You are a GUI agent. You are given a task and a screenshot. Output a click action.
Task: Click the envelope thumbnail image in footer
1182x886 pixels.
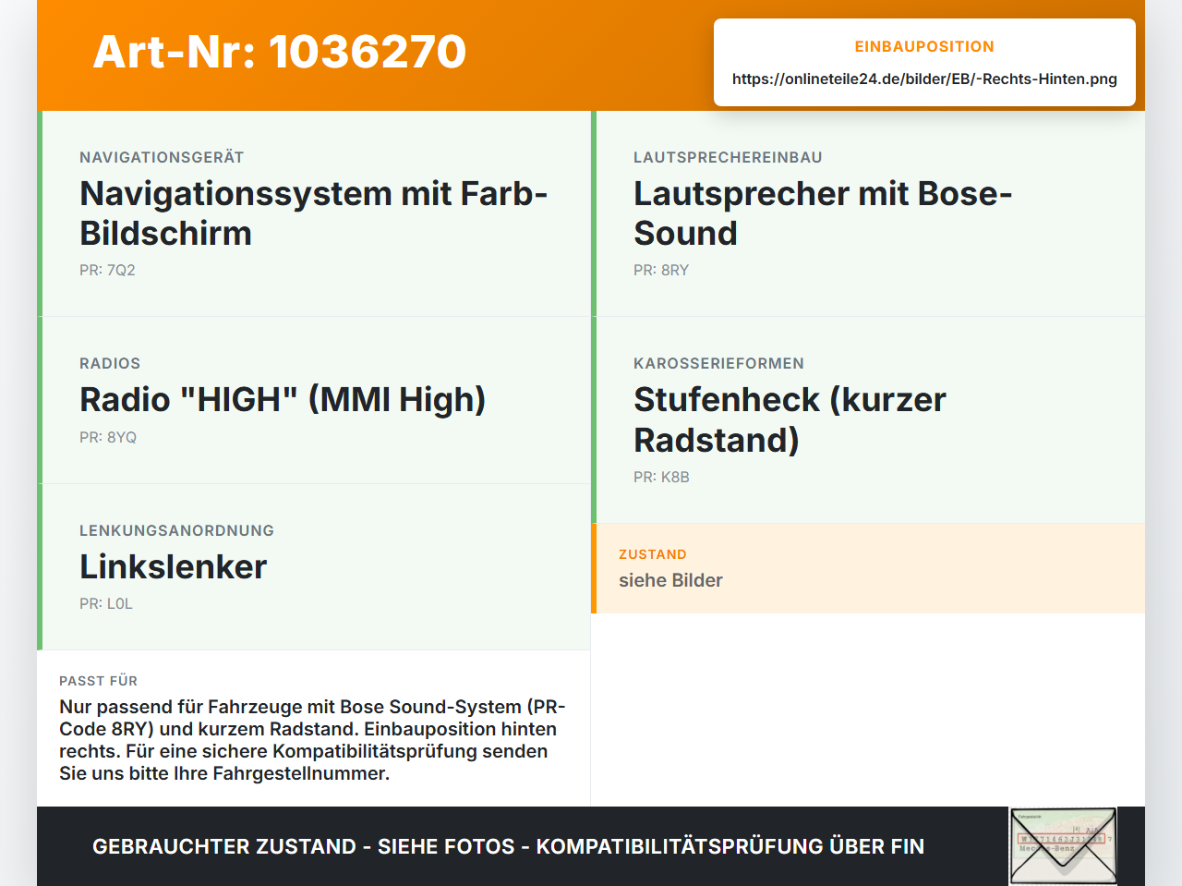point(1063,846)
